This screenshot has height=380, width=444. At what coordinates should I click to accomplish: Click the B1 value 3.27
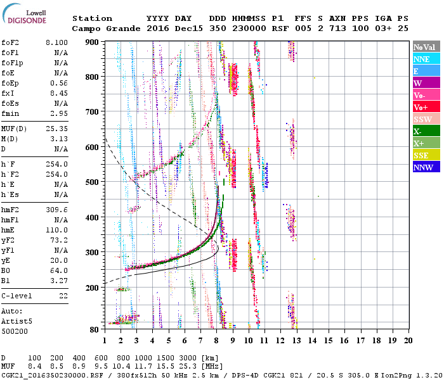(x=59, y=281)
